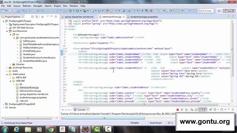Open Internet Explorer from taskbar
Screen dimensions: 237x133
16,129
